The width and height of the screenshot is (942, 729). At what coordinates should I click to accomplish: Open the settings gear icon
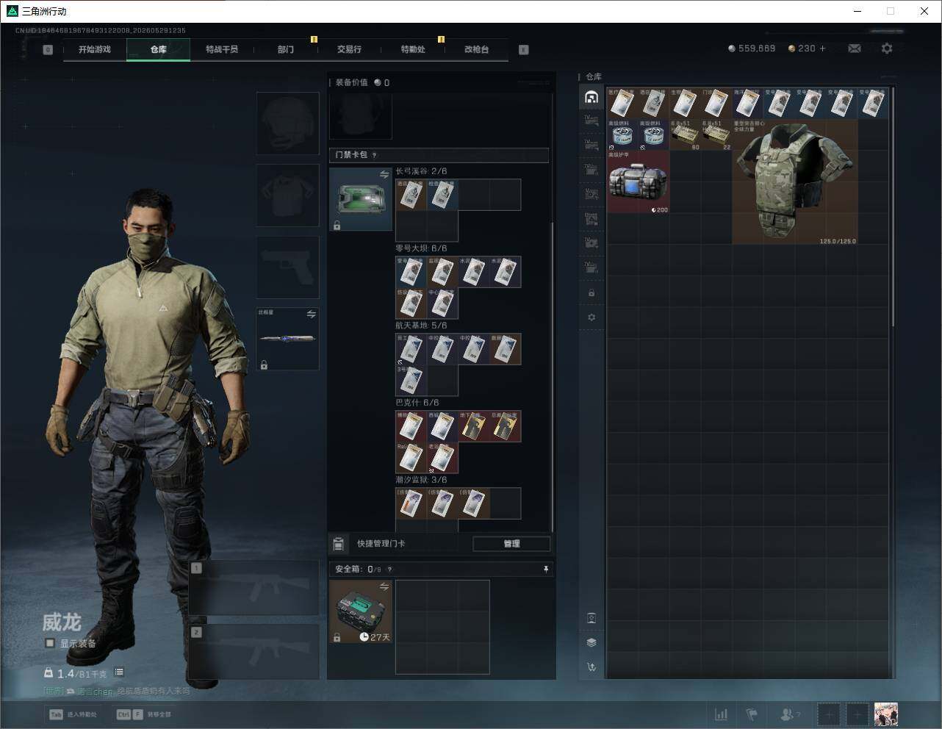tap(887, 49)
